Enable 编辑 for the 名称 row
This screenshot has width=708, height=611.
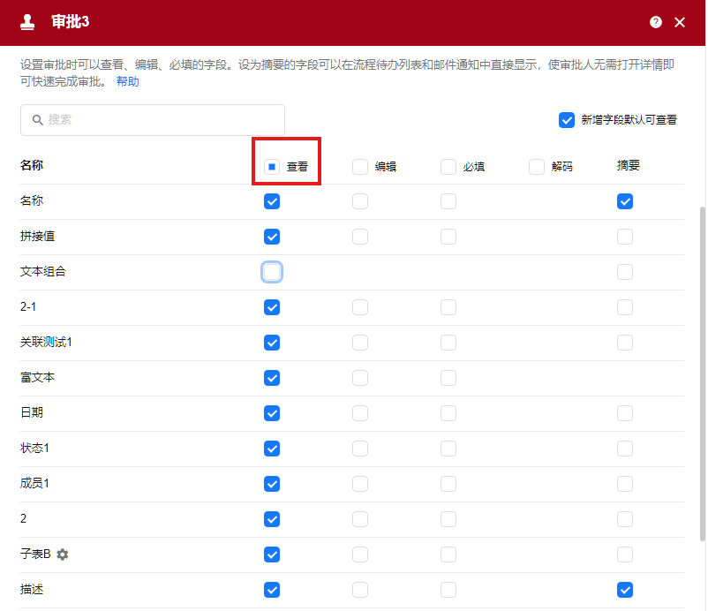pyautogui.click(x=360, y=201)
